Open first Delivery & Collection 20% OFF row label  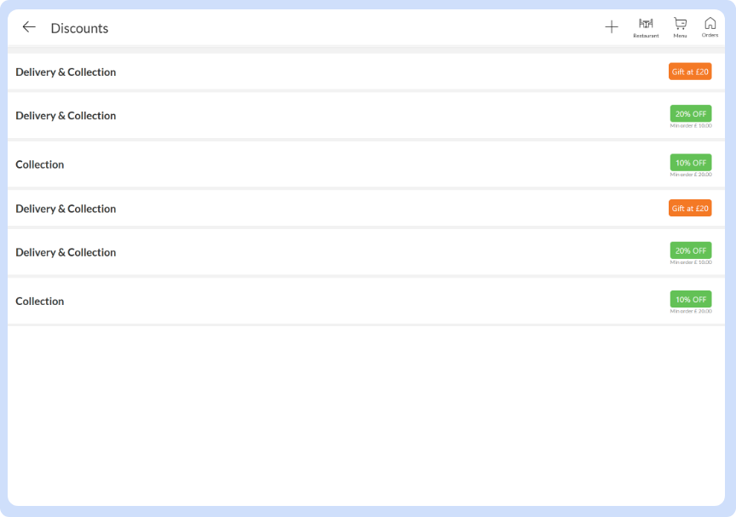pos(66,116)
